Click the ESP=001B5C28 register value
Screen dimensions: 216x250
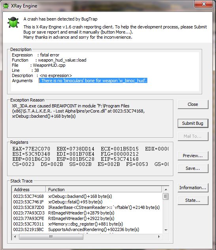click(x=75, y=159)
